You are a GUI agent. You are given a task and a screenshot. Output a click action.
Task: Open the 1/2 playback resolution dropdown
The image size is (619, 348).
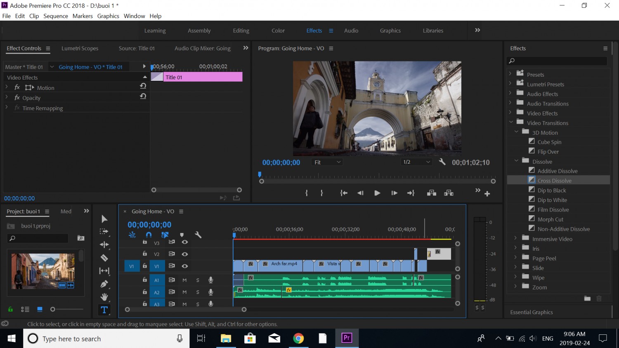pos(417,162)
